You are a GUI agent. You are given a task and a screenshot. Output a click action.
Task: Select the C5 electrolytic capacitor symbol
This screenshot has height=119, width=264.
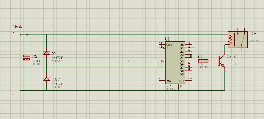coord(27,57)
